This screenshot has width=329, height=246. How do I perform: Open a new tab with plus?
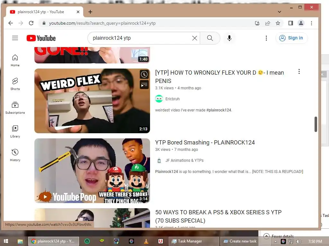pos(90,12)
